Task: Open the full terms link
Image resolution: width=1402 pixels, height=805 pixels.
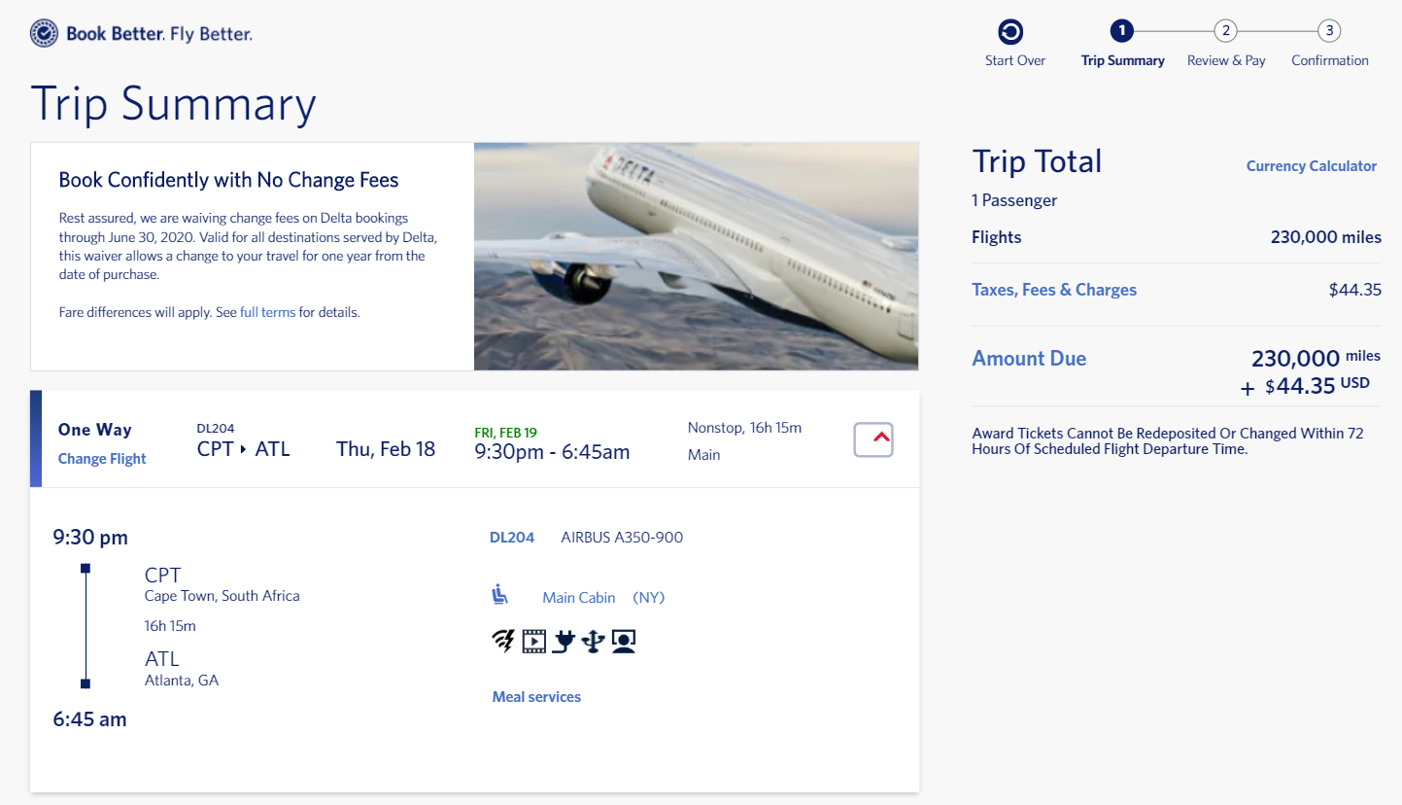Action: pos(267,311)
